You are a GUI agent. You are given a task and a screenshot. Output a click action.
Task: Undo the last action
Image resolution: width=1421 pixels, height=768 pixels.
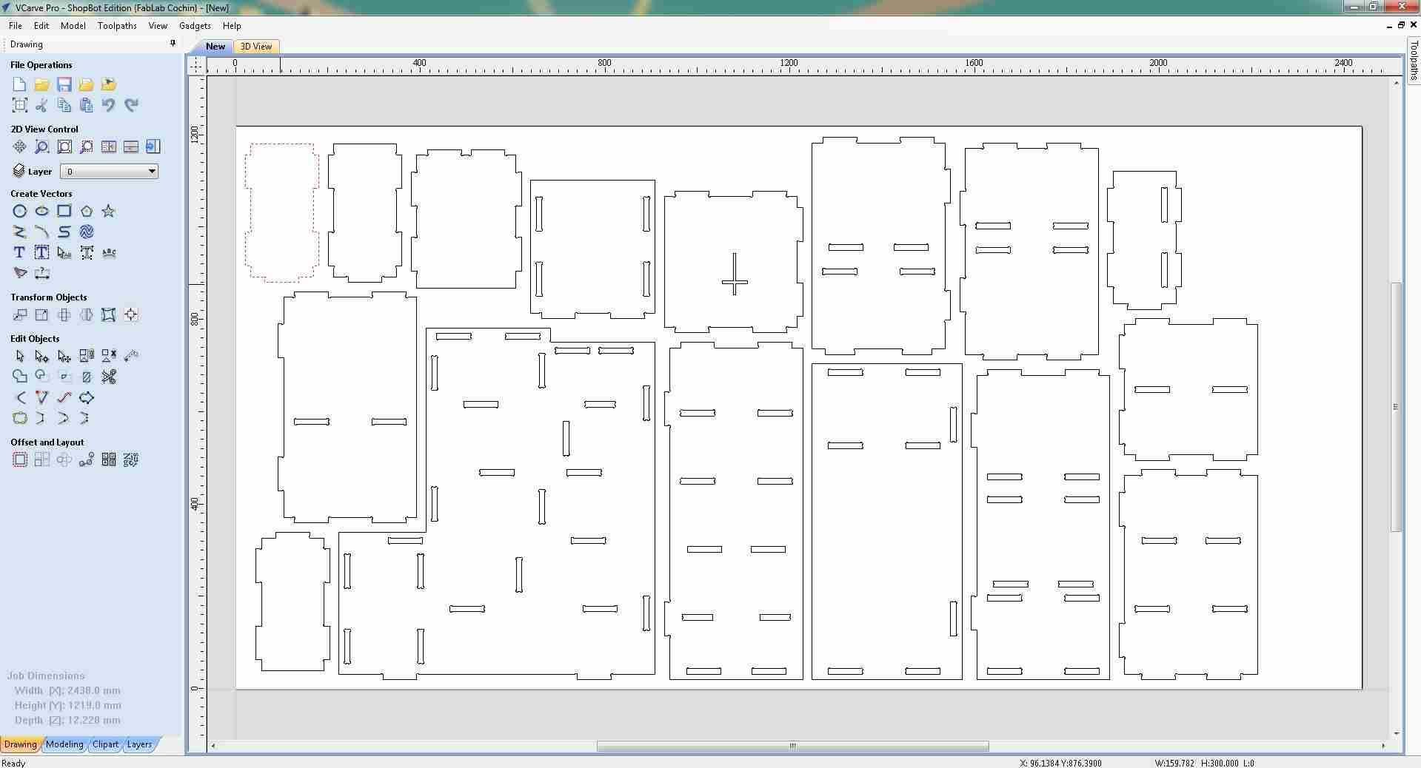(108, 105)
